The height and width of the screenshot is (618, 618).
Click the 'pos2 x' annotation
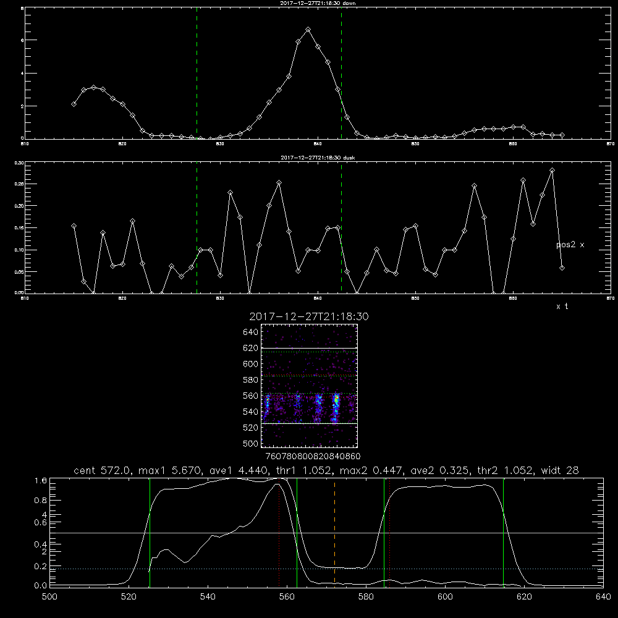570,245
